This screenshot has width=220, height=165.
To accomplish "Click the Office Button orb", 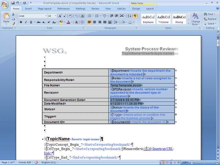I will tap(5, 5).
